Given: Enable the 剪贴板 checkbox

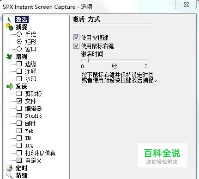Looking at the screenshot, I should click(19, 93).
